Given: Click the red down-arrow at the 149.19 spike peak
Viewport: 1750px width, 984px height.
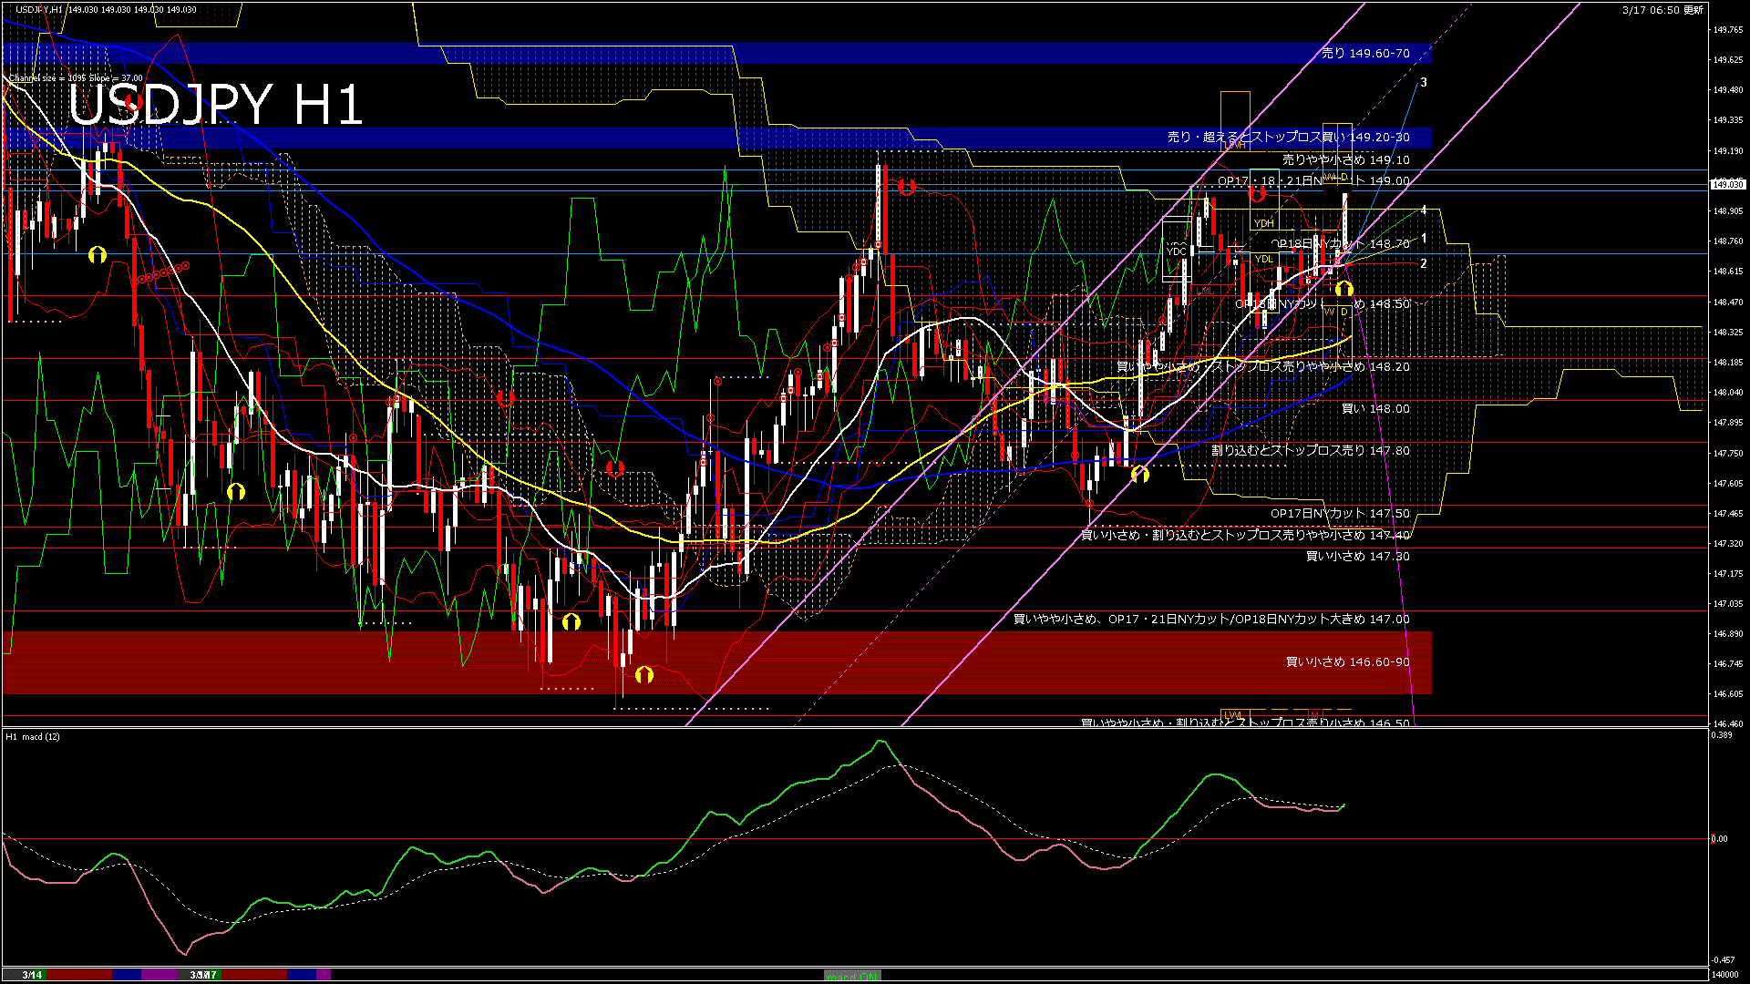Looking at the screenshot, I should 906,188.
